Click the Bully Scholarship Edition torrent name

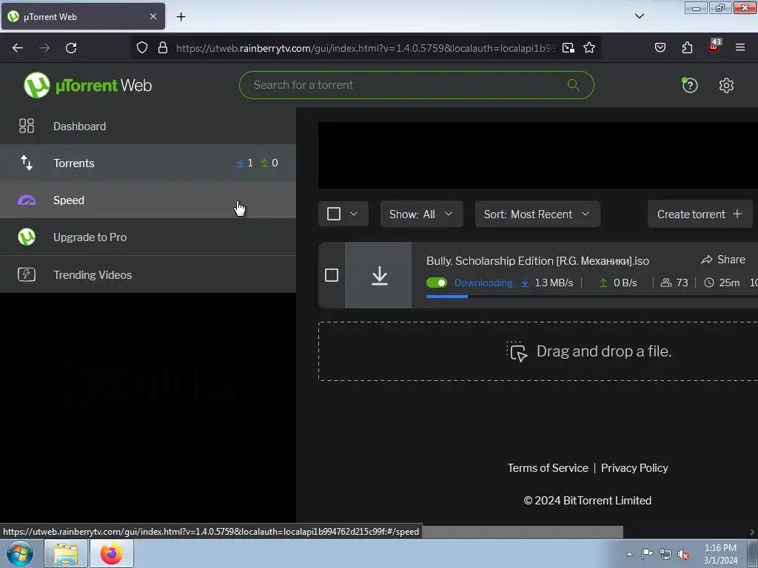pos(537,261)
